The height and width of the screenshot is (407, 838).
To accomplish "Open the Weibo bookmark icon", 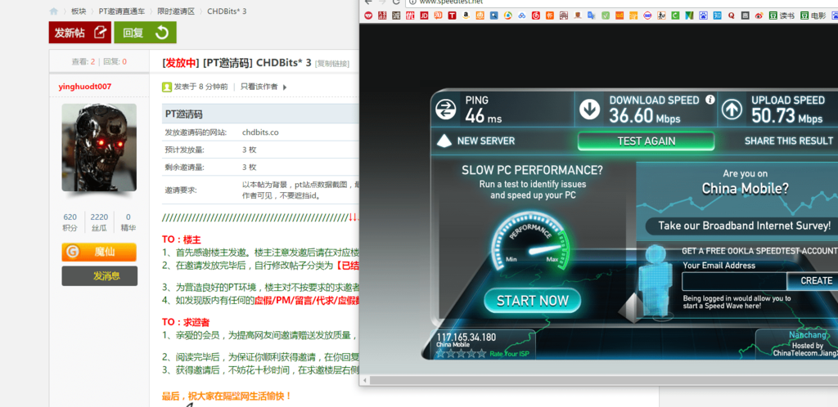I will 759,16.
